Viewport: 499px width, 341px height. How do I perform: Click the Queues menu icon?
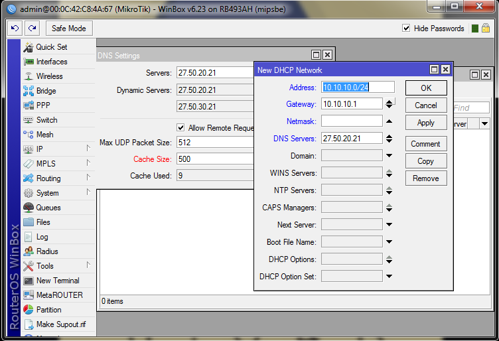(29, 208)
